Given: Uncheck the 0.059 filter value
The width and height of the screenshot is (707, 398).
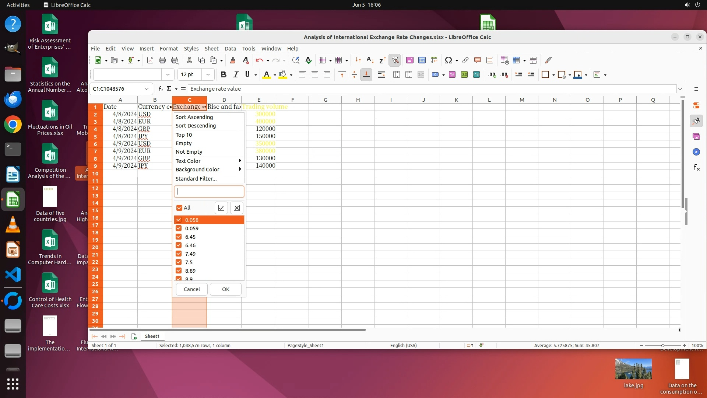Looking at the screenshot, I should 179,228.
